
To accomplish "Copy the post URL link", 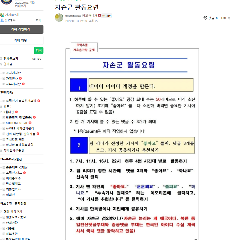I will click(226, 18).
